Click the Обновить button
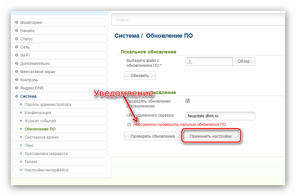296x196 pixels. [x=140, y=75]
